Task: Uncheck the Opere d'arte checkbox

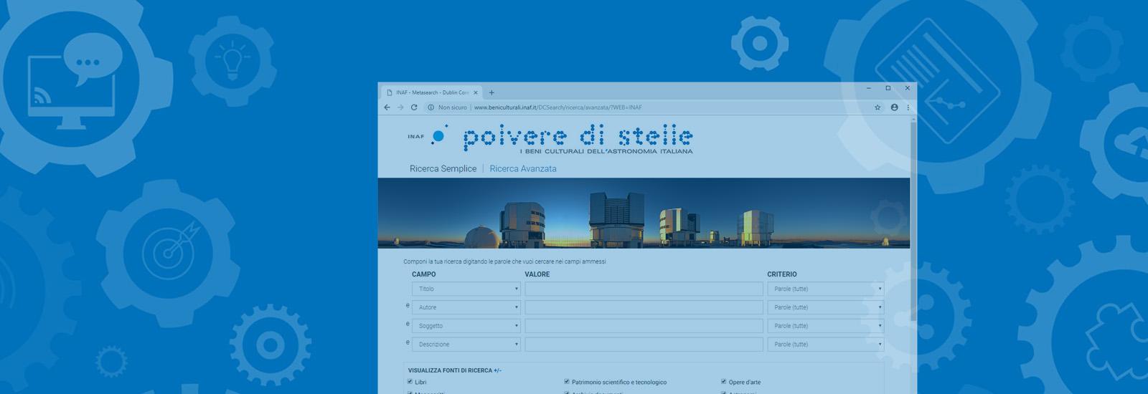Action: pos(723,382)
